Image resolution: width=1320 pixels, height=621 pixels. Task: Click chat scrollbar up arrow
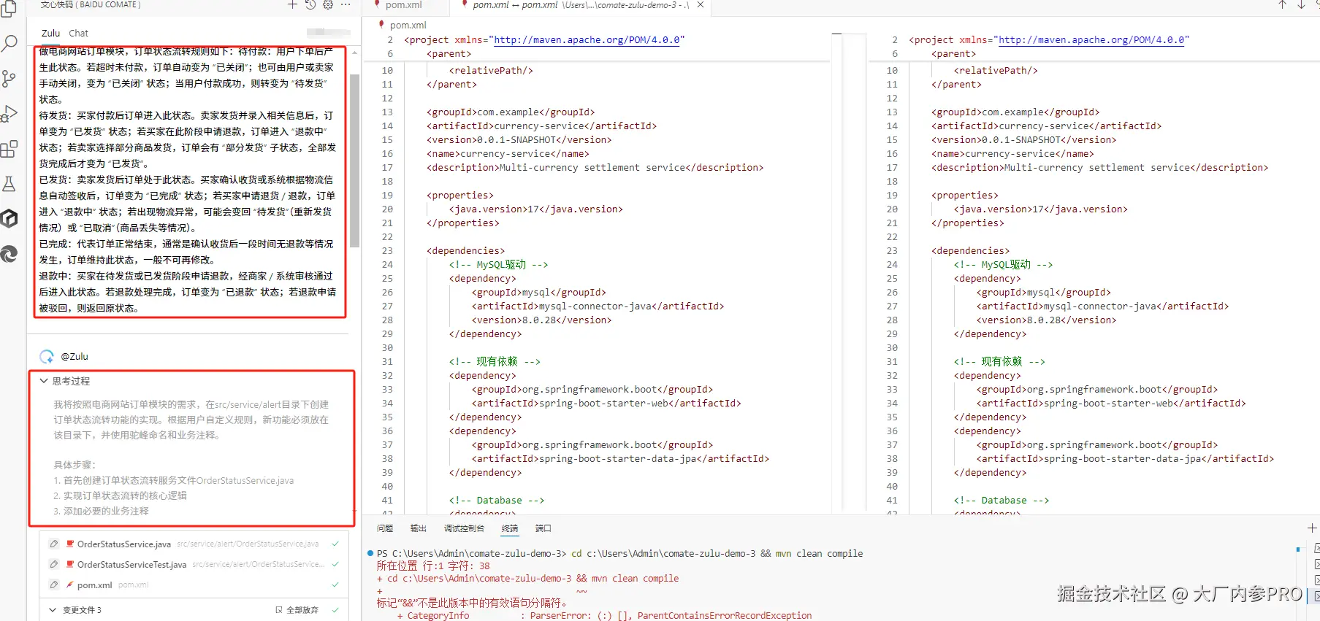point(355,53)
